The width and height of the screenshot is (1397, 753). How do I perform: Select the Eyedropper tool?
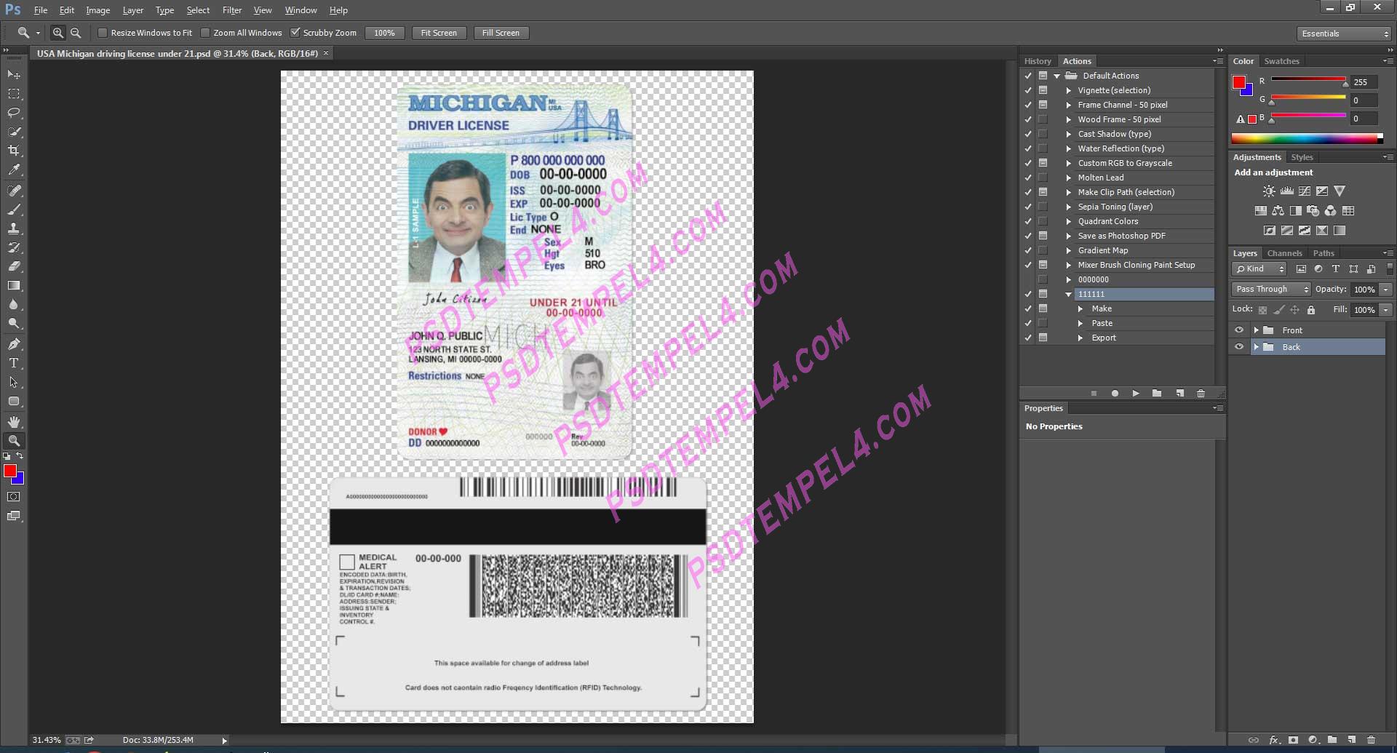coord(13,170)
